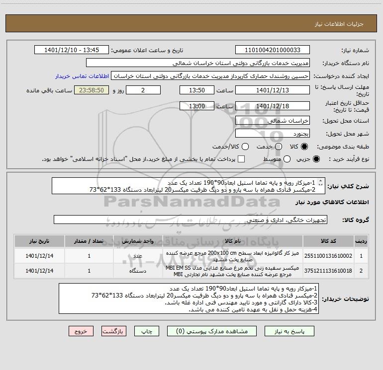Click the price validity date 1401/12/18 field
Screen dimensions: 383x370
coord(273,106)
